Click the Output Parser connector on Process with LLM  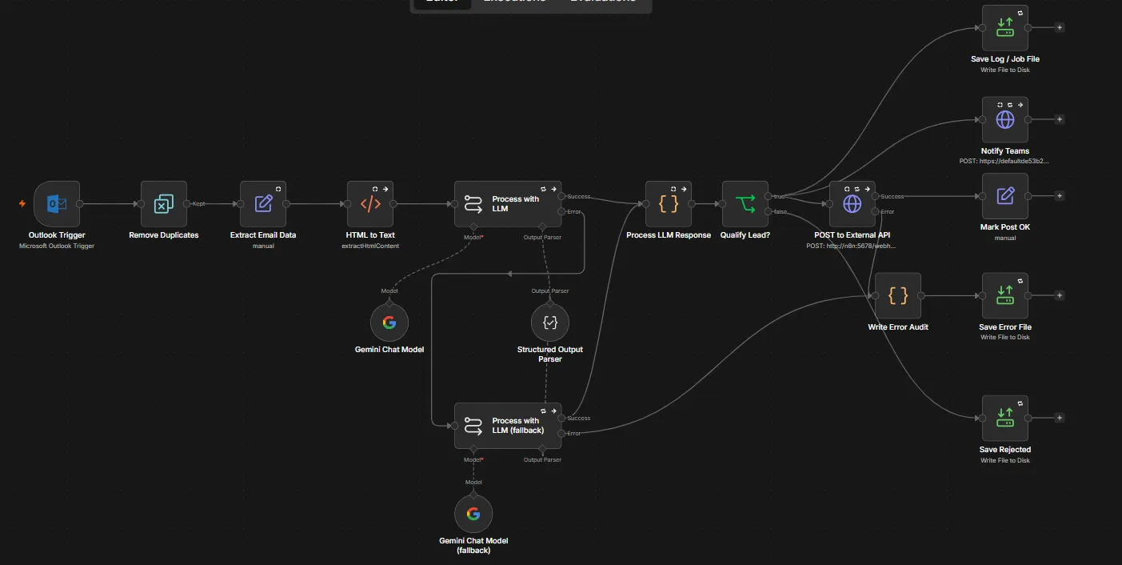542,227
